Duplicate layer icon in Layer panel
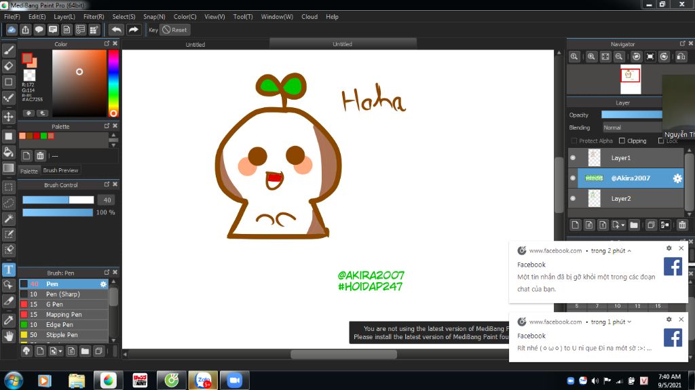Viewport: 695px width, 390px height. pyautogui.click(x=651, y=225)
